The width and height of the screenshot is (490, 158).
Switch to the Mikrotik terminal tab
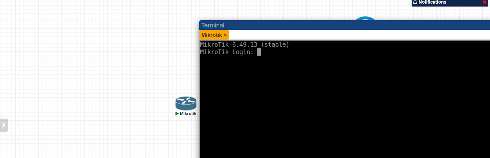[212, 35]
